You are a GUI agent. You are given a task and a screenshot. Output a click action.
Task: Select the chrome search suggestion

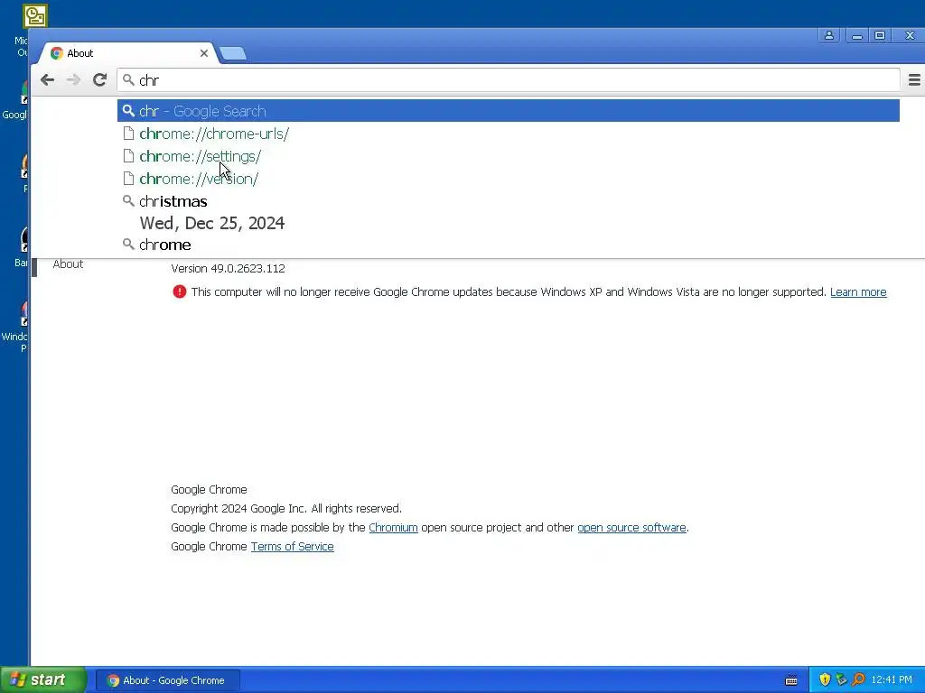(x=509, y=245)
